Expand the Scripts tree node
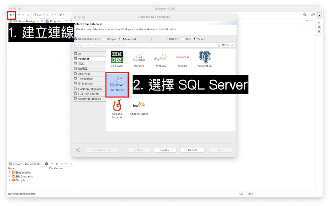The image size is (330, 206). tap(9, 180)
